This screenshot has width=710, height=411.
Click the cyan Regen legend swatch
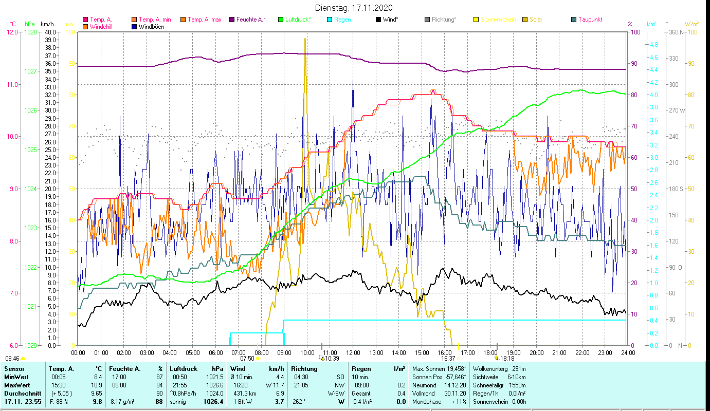click(330, 20)
